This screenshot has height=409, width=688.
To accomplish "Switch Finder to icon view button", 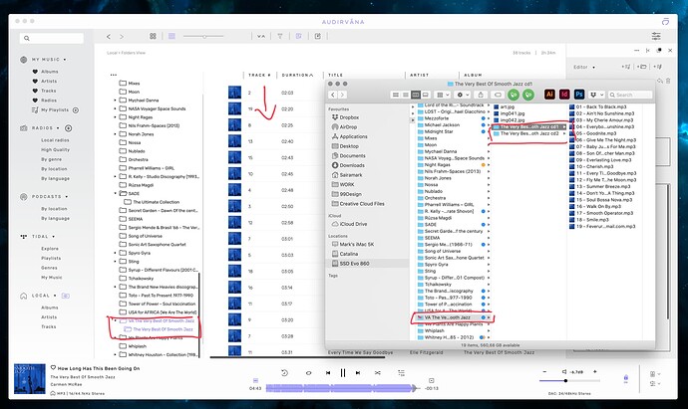I will (x=395, y=95).
